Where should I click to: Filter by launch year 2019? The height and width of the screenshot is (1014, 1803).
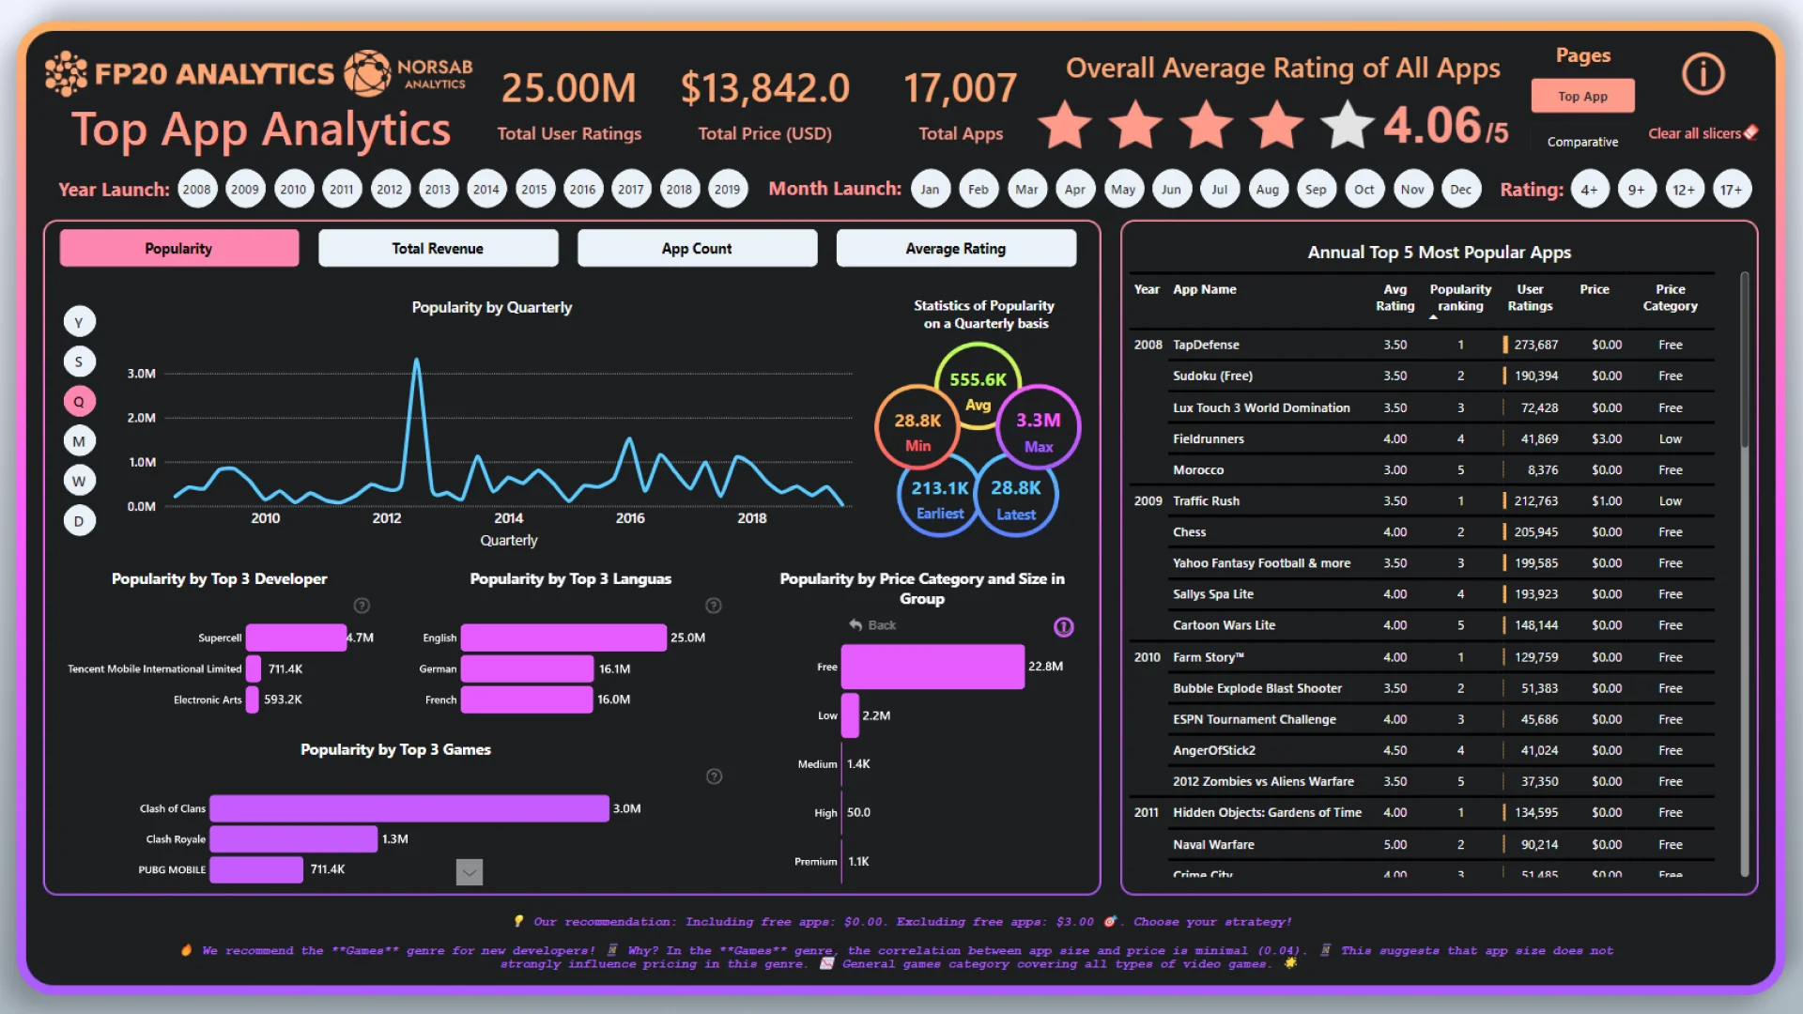pyautogui.click(x=728, y=190)
